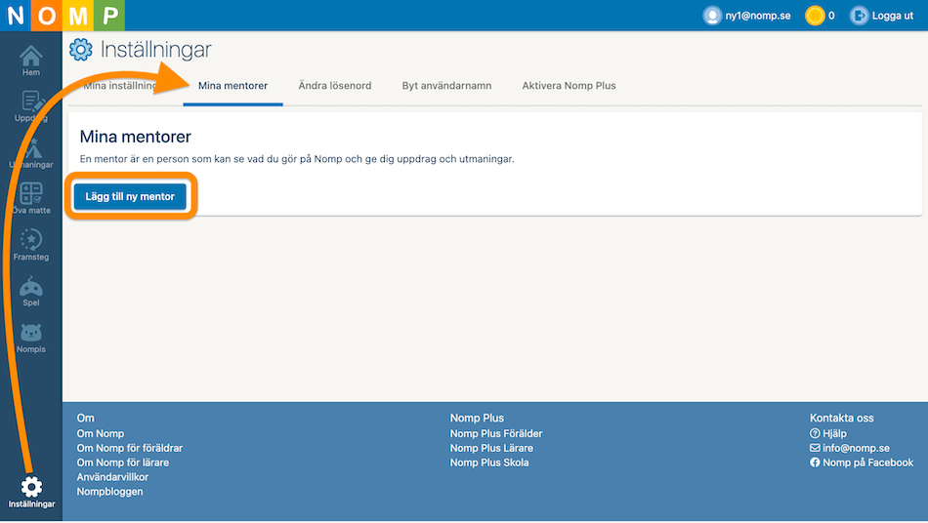Open Nomp på Facebook link
This screenshot has width=928, height=523.
(x=867, y=463)
